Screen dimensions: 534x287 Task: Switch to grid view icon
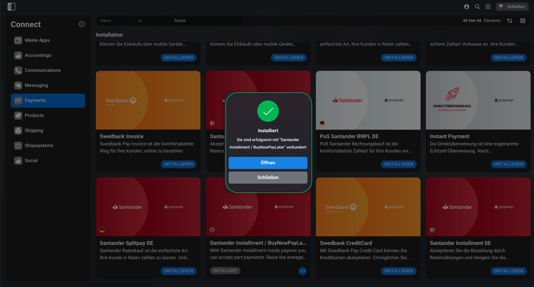[x=523, y=21]
